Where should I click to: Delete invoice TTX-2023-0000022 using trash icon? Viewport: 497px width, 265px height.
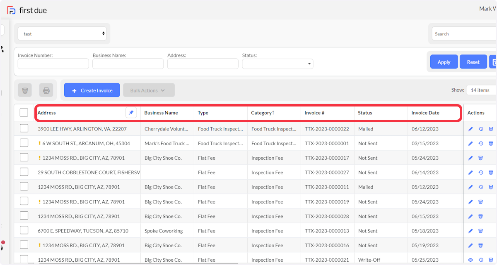tap(491, 129)
